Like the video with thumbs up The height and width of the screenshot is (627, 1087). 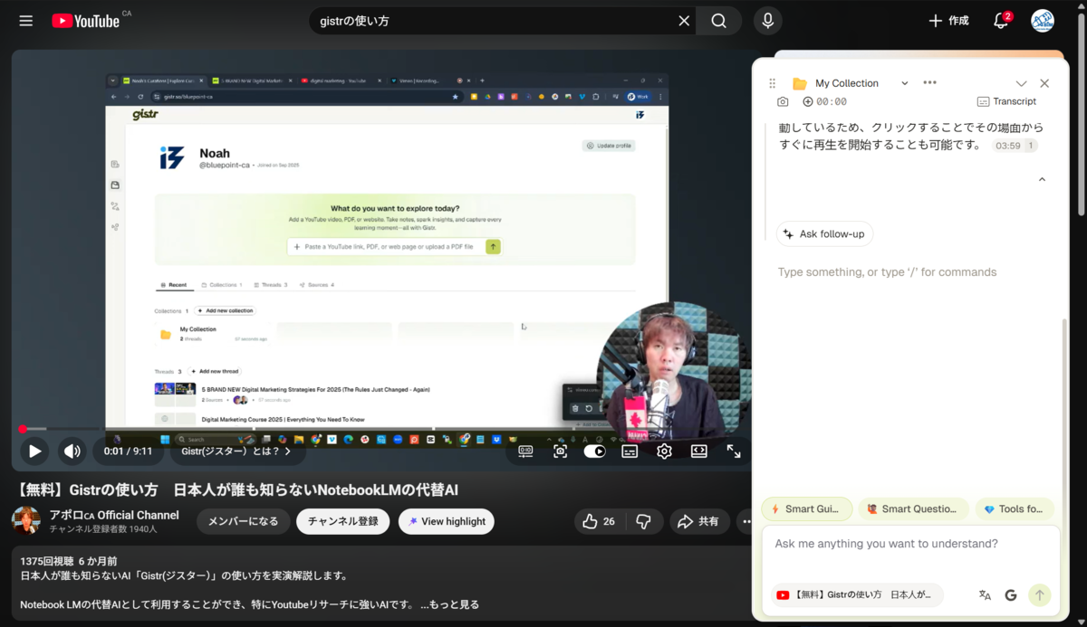point(599,521)
